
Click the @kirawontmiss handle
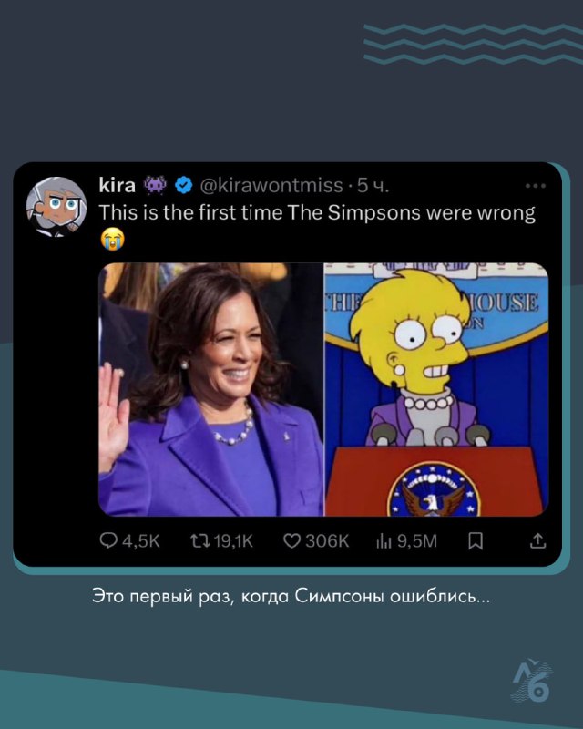(x=271, y=186)
